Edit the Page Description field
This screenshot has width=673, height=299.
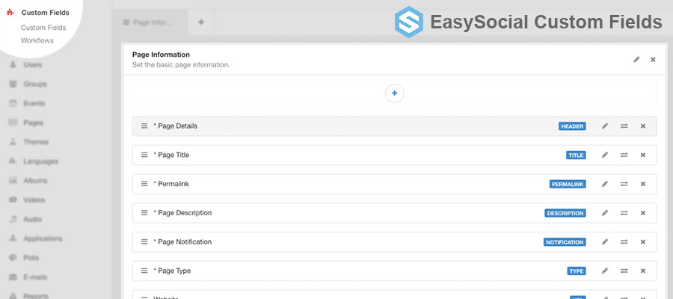(x=605, y=213)
